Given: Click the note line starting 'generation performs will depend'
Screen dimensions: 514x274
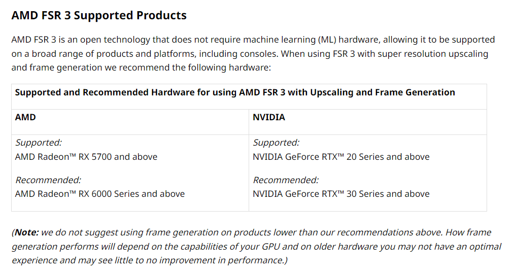Looking at the screenshot, I should pyautogui.click(x=256, y=247).
